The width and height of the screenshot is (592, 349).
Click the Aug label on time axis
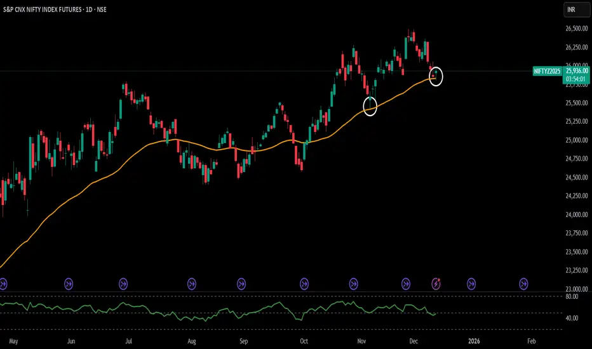click(192, 341)
